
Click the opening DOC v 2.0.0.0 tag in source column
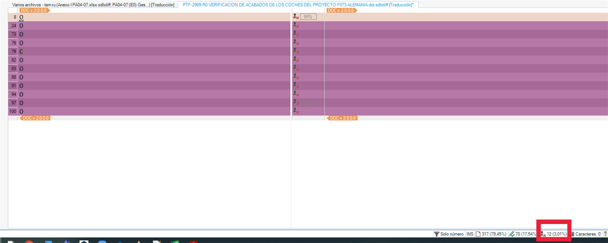click(35, 10)
